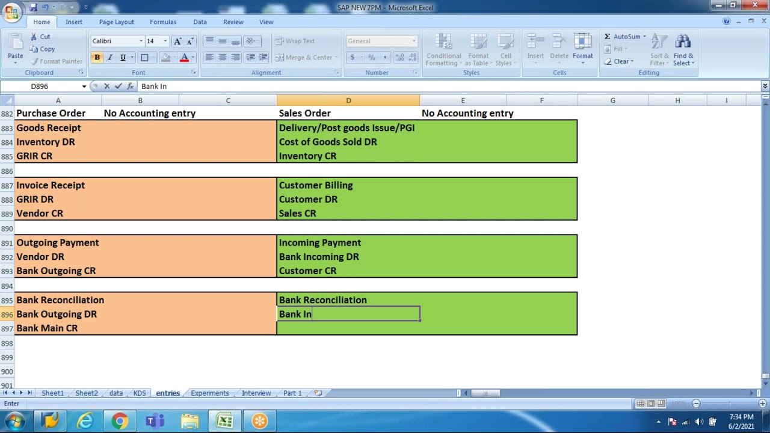Open the Page Layout ribbon tab
Viewport: 770px width, 433px height.
(116, 22)
